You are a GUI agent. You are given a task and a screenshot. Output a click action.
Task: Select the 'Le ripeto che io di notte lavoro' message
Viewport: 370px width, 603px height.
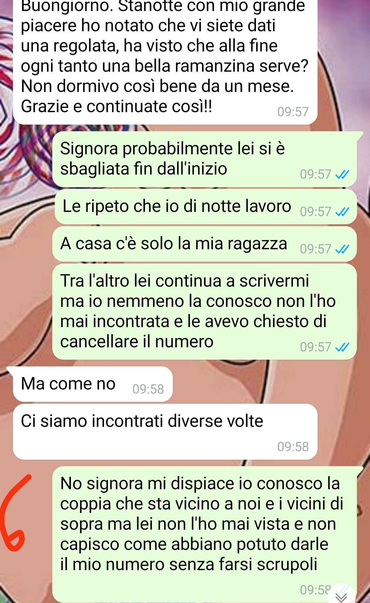(206, 207)
